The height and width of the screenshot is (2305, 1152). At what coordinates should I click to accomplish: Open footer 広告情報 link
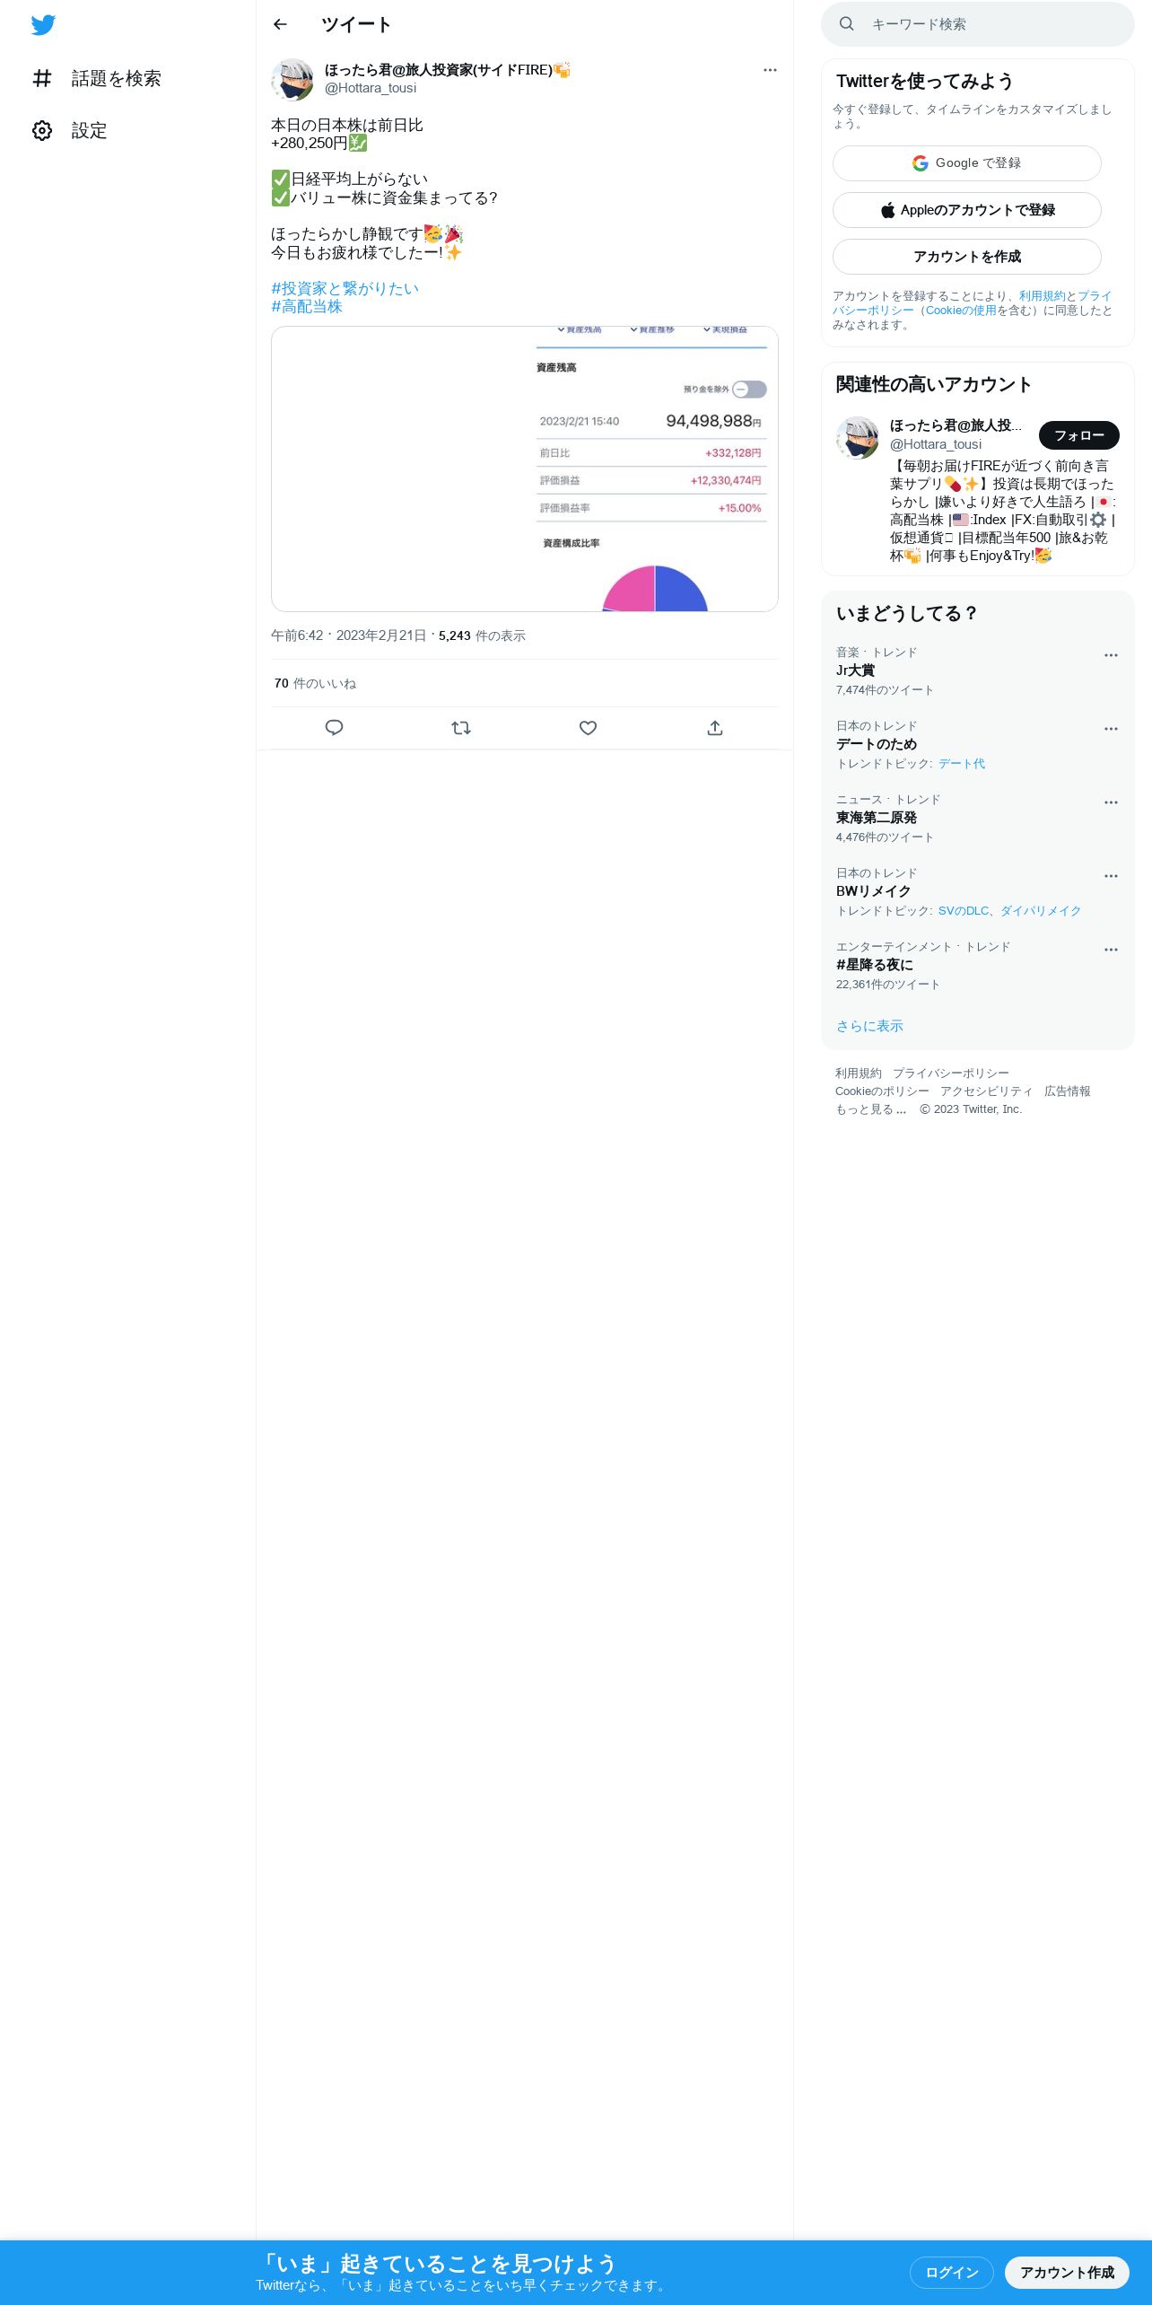1068,1091
